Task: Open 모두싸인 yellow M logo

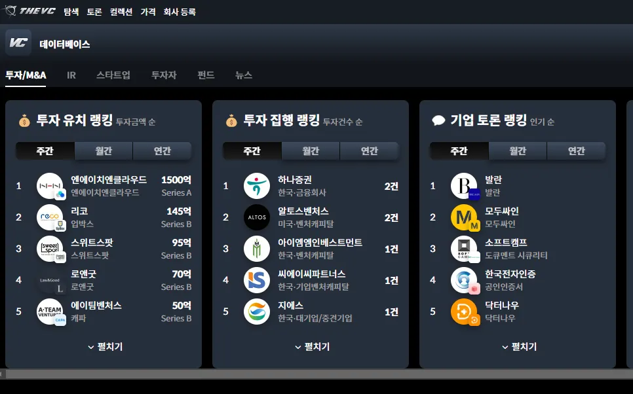Action: (464, 217)
